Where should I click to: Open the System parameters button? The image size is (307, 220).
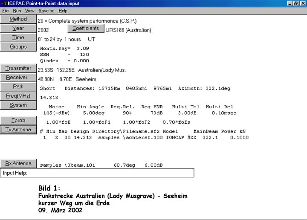(18, 105)
